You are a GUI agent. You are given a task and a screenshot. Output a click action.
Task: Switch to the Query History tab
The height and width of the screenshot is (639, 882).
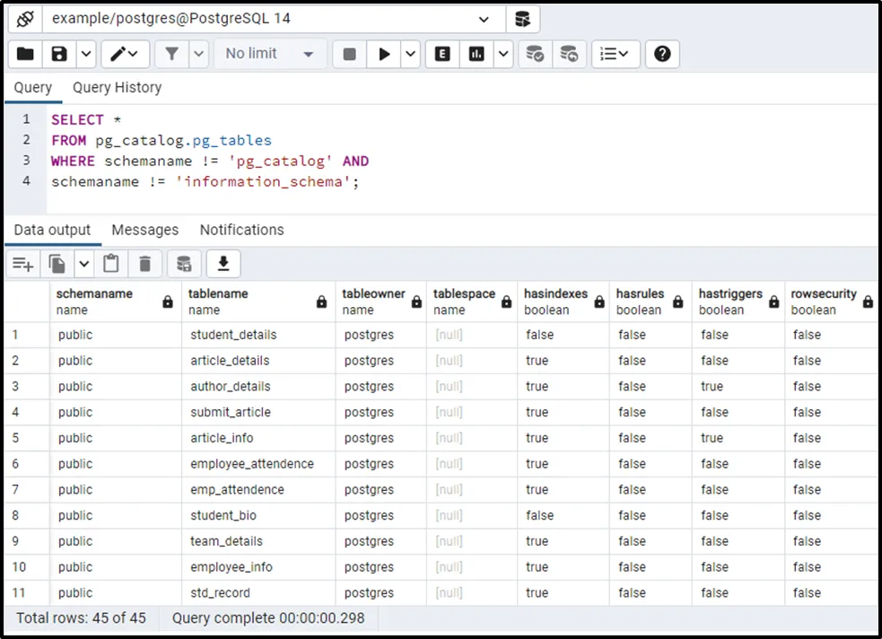pos(117,87)
